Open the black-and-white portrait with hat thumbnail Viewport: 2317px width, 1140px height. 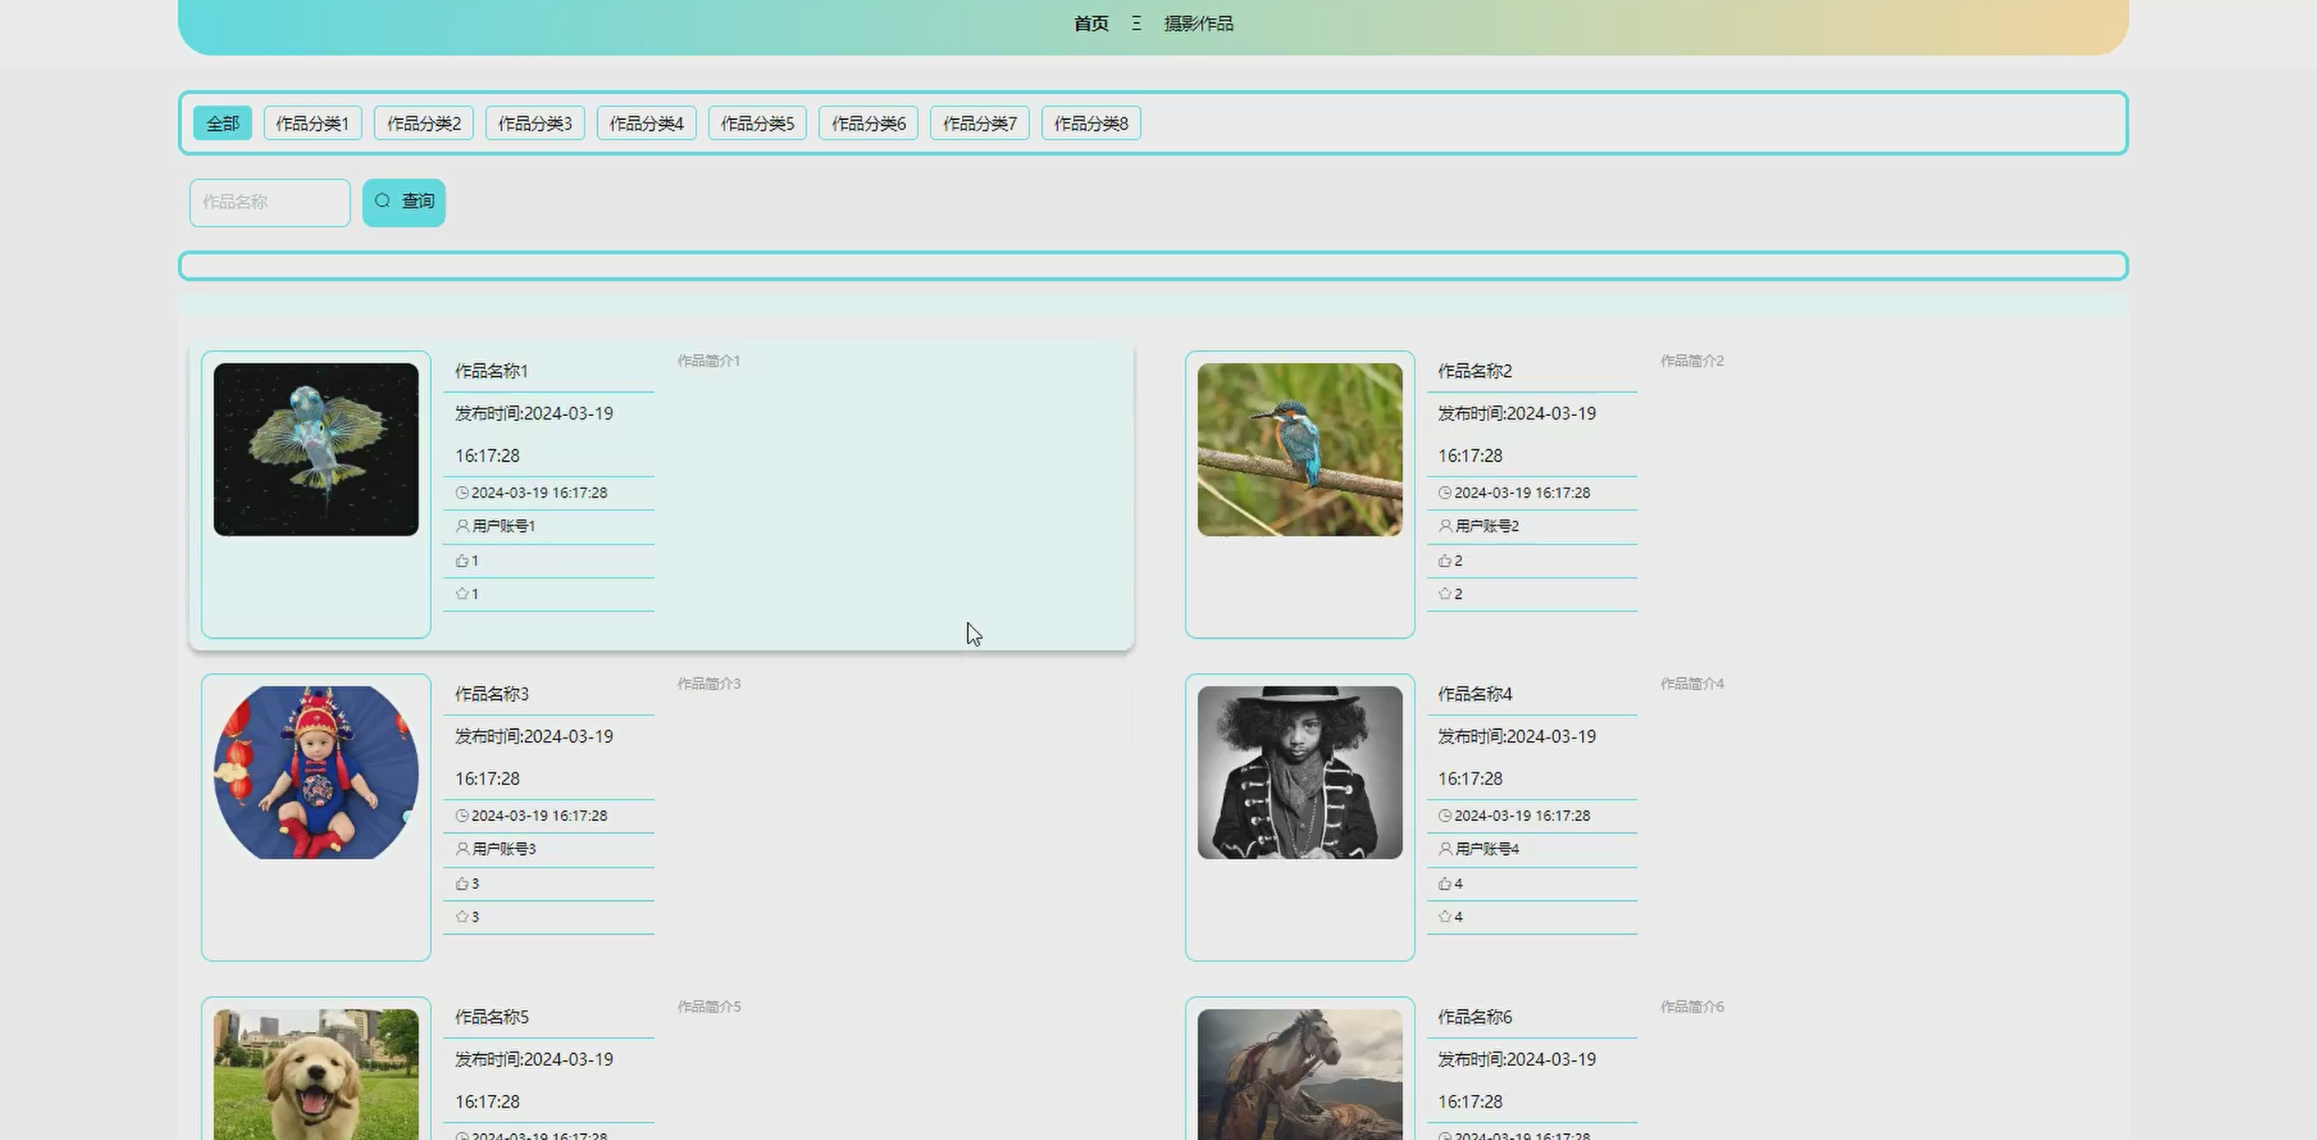coord(1300,772)
